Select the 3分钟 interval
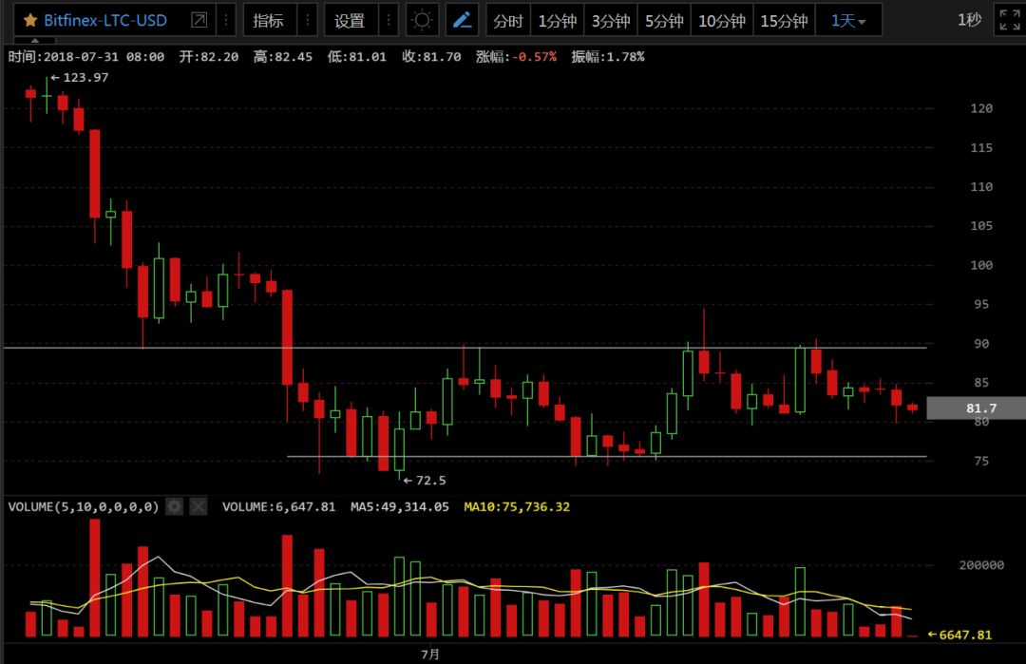Image resolution: width=1026 pixels, height=664 pixels. [x=611, y=21]
